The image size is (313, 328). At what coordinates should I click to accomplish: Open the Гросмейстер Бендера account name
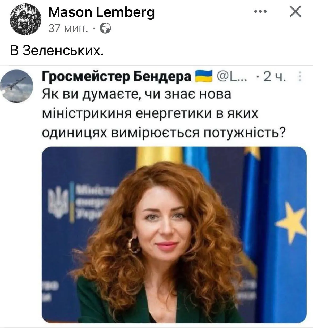coord(117,77)
